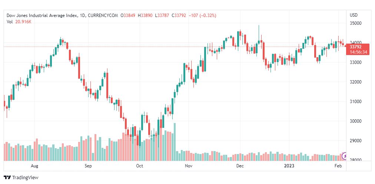Viewport: 375px width, 184px height.
Task: Click the purple lightning bolt icon
Action: (x=345, y=156)
